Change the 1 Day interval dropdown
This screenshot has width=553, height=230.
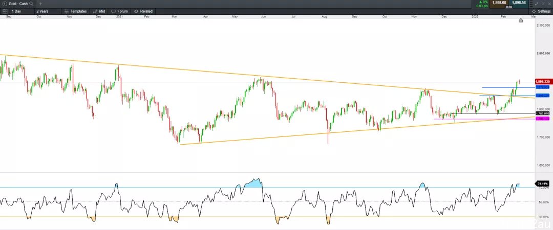coord(22,11)
